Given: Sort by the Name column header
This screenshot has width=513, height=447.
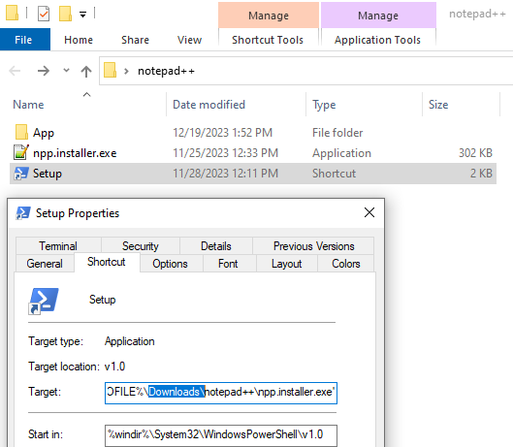Looking at the screenshot, I should (28, 105).
